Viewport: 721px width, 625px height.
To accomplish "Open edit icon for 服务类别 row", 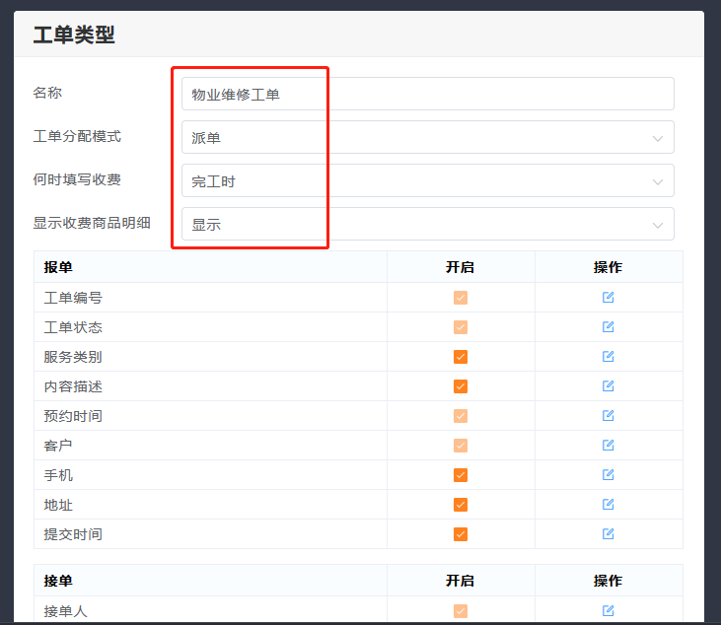I will (608, 357).
